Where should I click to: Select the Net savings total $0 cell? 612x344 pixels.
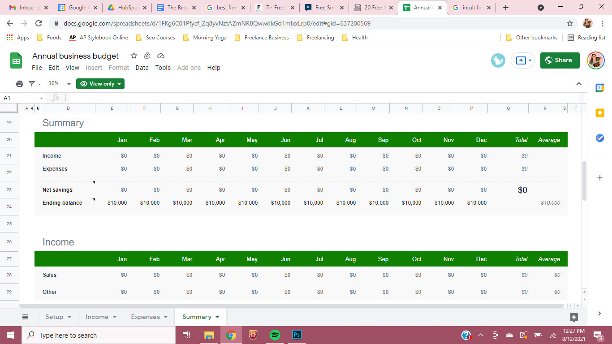click(522, 190)
